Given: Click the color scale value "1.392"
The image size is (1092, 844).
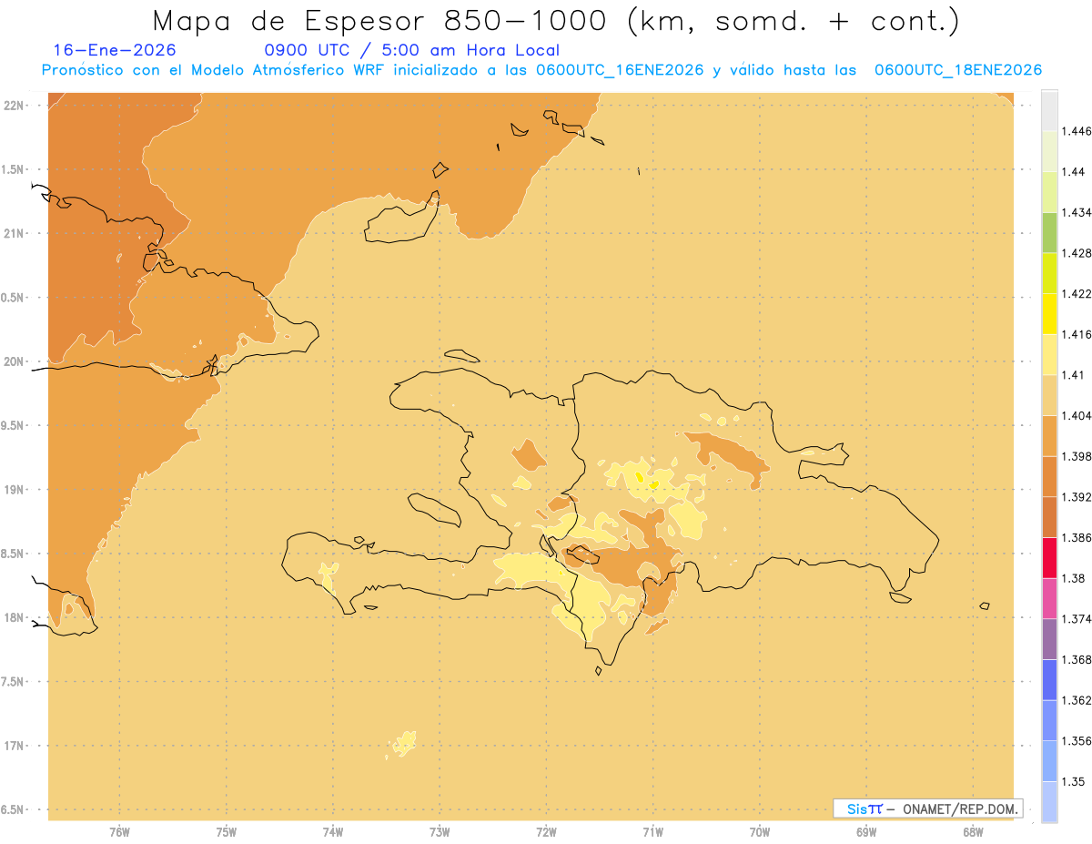Looking at the screenshot, I should [1077, 497].
